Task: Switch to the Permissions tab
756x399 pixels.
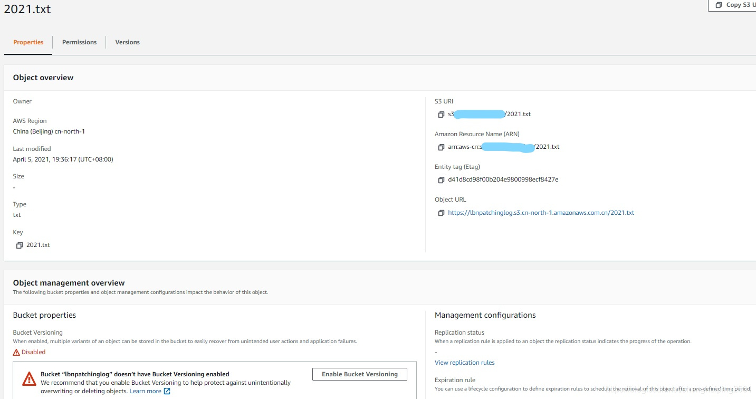Action: tap(79, 42)
